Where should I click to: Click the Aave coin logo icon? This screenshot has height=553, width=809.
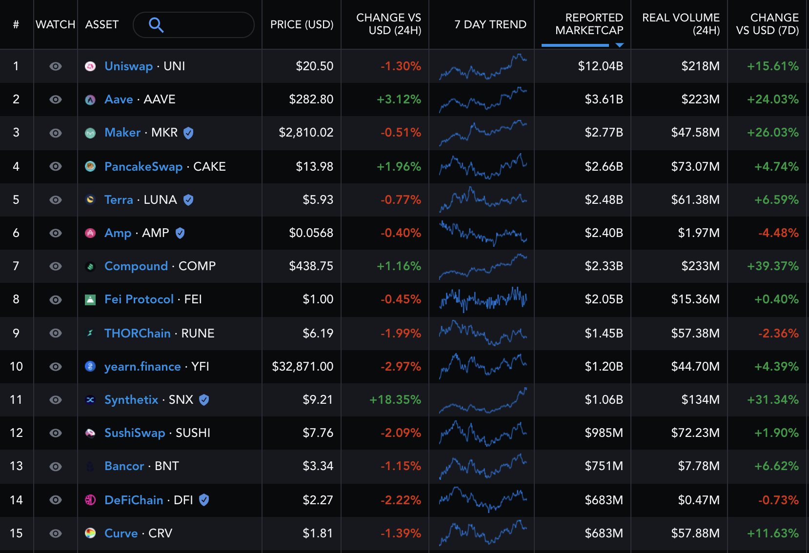tap(90, 99)
